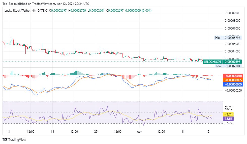Click the '11' date label on time axis
The width and height of the screenshot is (247, 144).
pyautogui.click(x=9, y=132)
